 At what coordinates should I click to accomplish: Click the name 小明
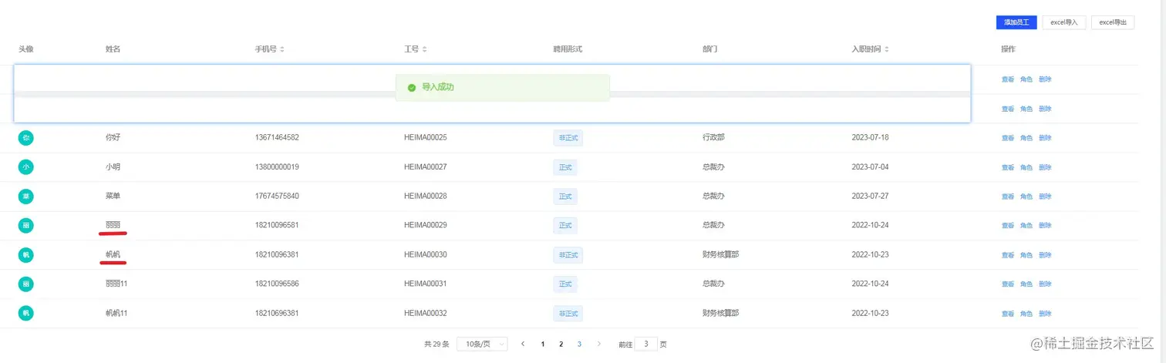[113, 167]
